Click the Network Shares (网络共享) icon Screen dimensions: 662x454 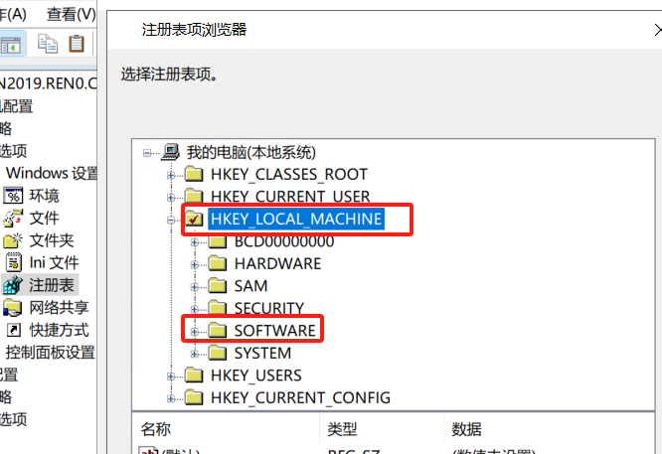[x=13, y=307]
